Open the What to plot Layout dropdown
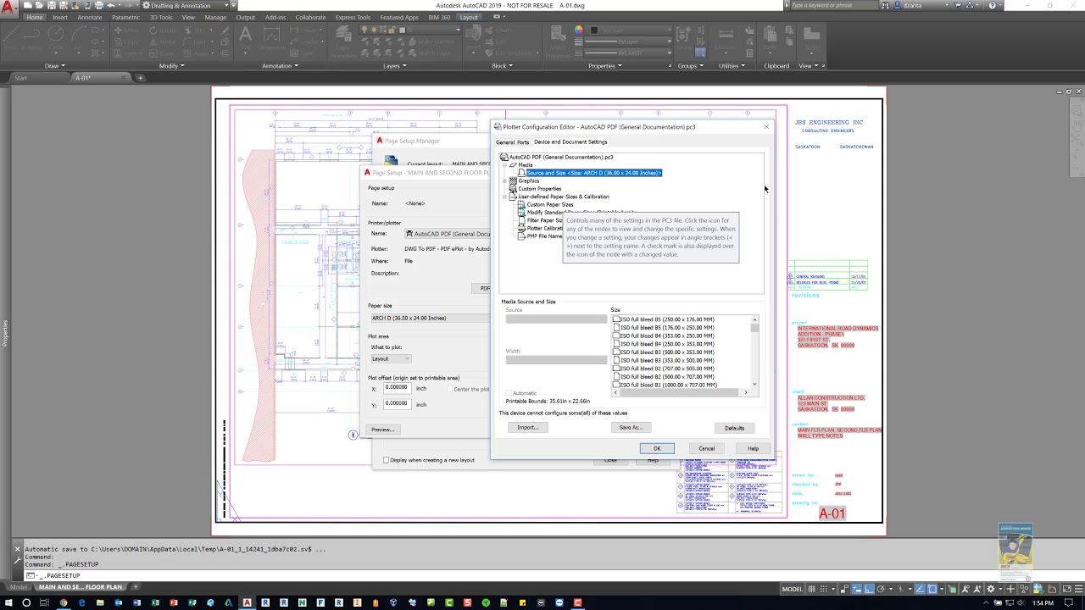Image resolution: width=1085 pixels, height=610 pixels. click(390, 358)
